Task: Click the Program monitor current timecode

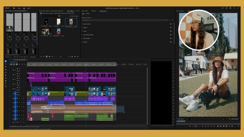Action: [x=180, y=119]
